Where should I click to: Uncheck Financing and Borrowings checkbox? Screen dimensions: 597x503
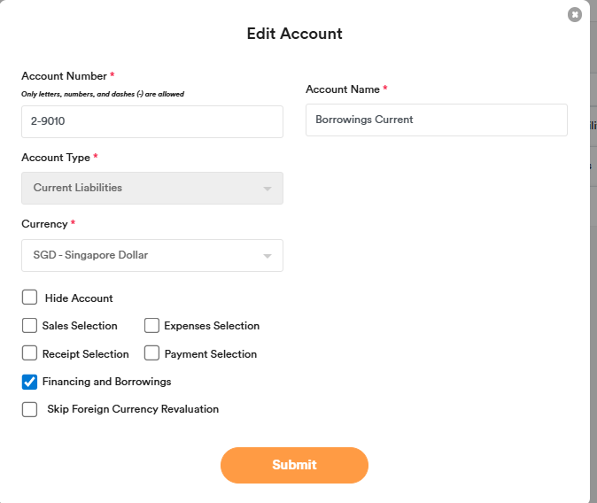pyautogui.click(x=30, y=382)
